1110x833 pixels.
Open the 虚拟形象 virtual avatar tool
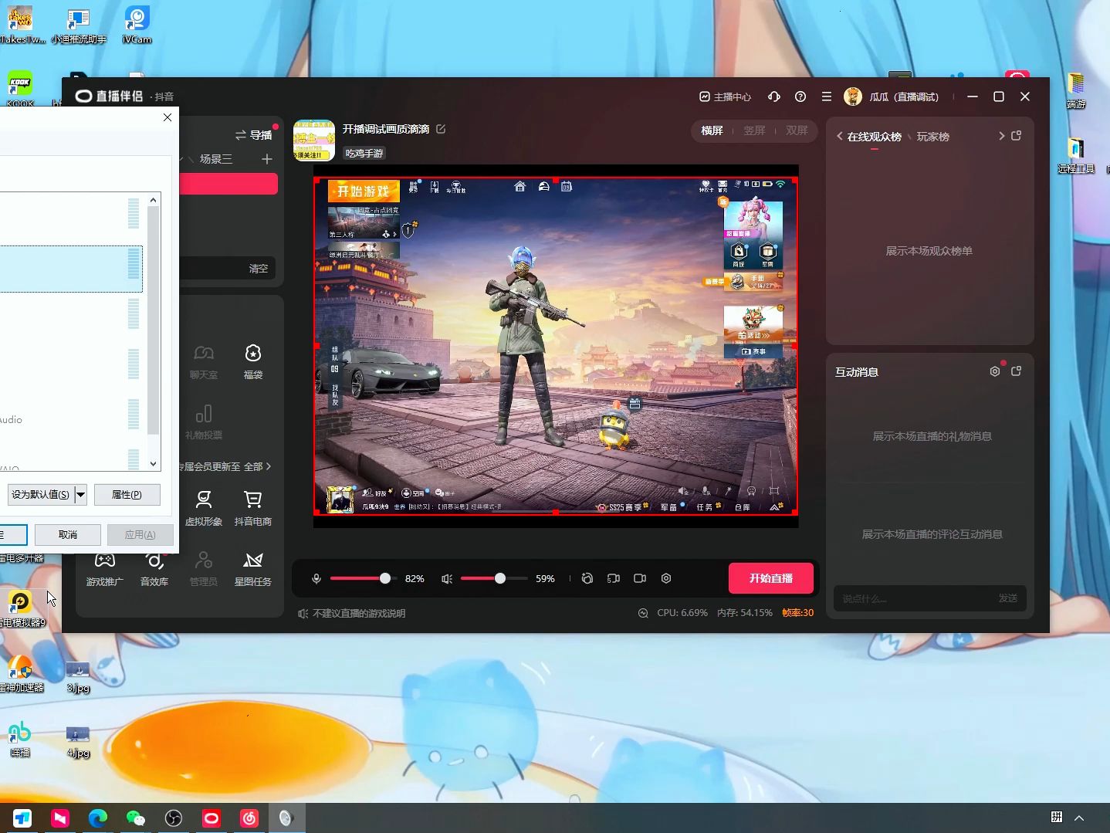[x=204, y=509]
